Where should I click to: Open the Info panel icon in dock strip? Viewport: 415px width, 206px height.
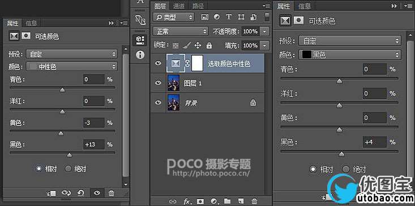pyautogui.click(x=140, y=55)
